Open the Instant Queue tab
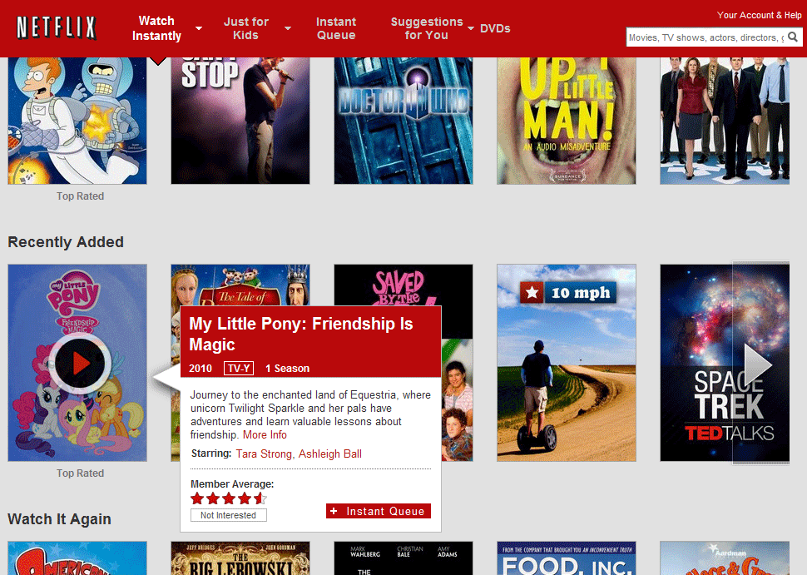 [x=336, y=28]
